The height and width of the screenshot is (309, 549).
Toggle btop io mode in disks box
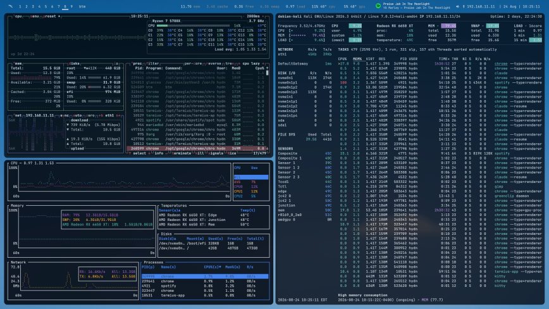tap(116, 63)
